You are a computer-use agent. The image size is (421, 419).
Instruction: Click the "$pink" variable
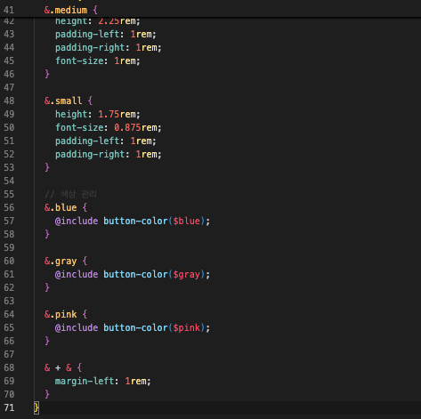187,328
